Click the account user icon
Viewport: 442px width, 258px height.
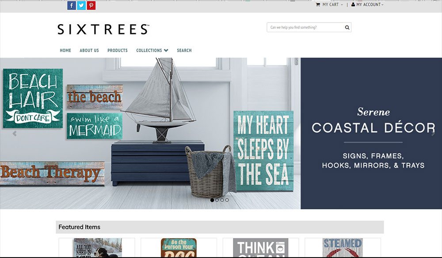click(x=353, y=4)
